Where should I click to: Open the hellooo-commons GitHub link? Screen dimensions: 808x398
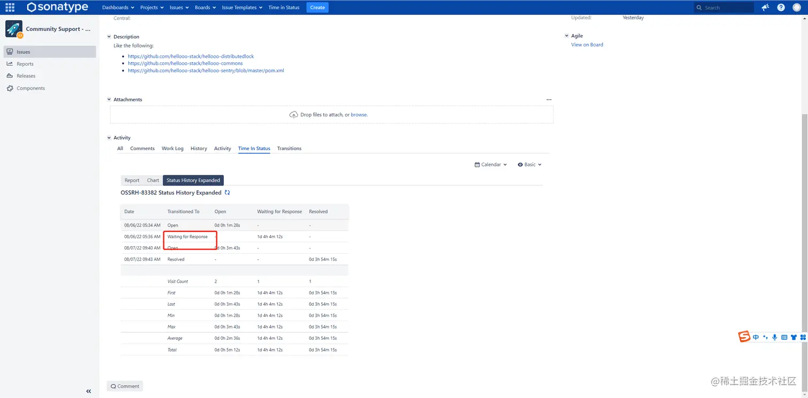click(185, 63)
